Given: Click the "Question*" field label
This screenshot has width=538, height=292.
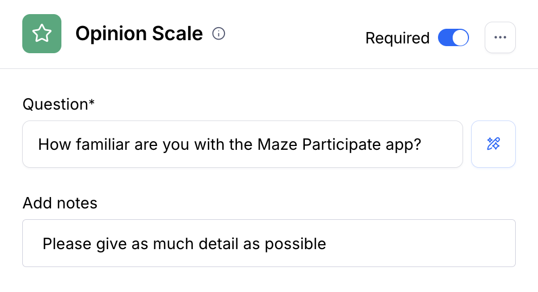Looking at the screenshot, I should 59,104.
